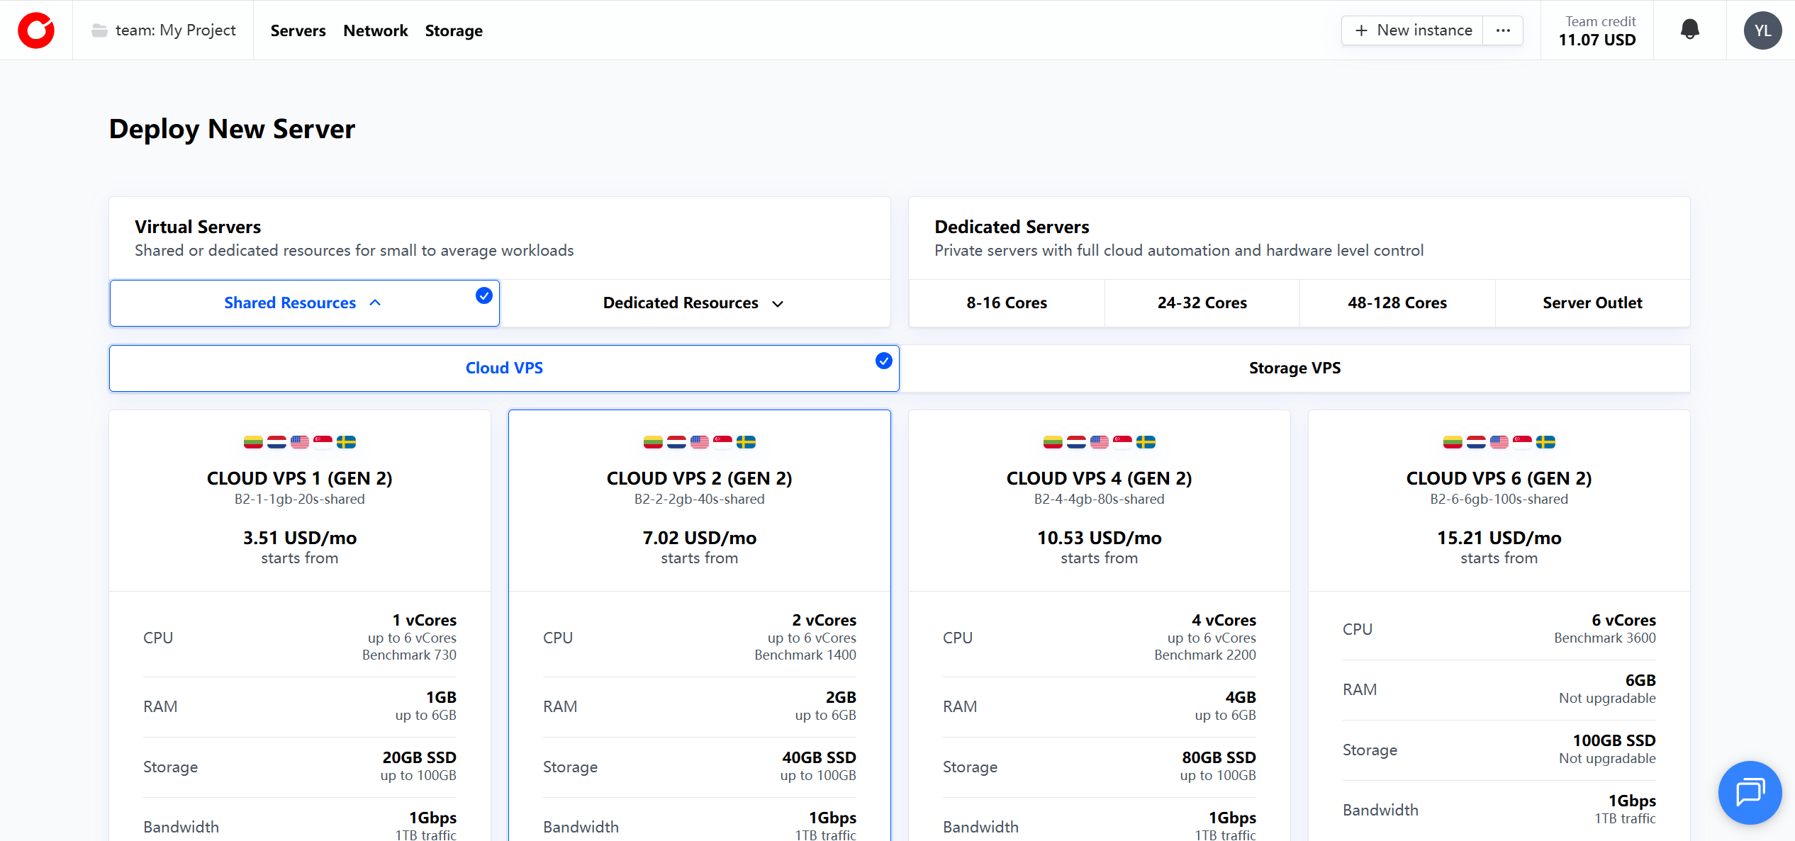Click Netherlands flag on Cloud VPS 4 card
1795x841 pixels.
(1076, 442)
